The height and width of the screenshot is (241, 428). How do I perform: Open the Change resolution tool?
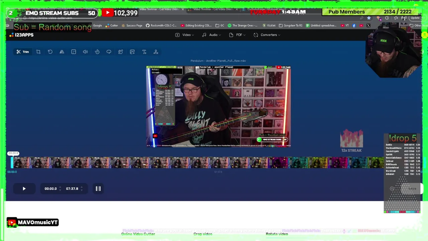(74, 52)
